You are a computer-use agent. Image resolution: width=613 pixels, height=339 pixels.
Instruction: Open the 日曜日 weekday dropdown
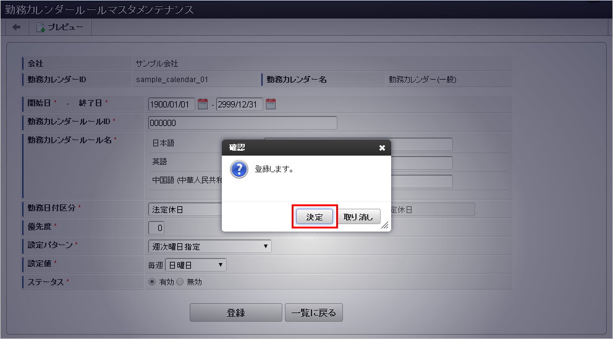tap(195, 265)
